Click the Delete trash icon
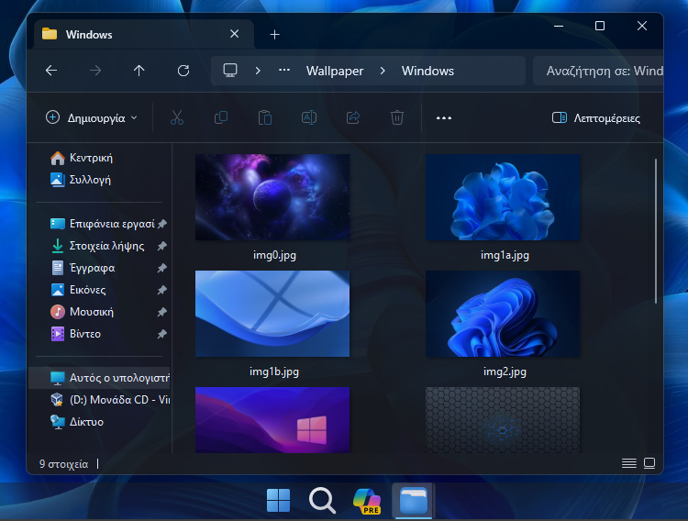Screen dimensions: 688x521 (397, 117)
